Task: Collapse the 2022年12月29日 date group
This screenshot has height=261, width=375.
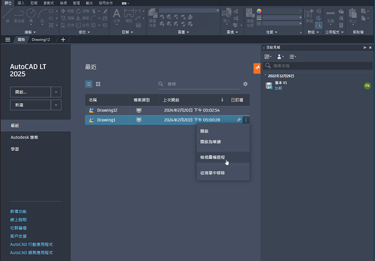Action: coord(265,76)
